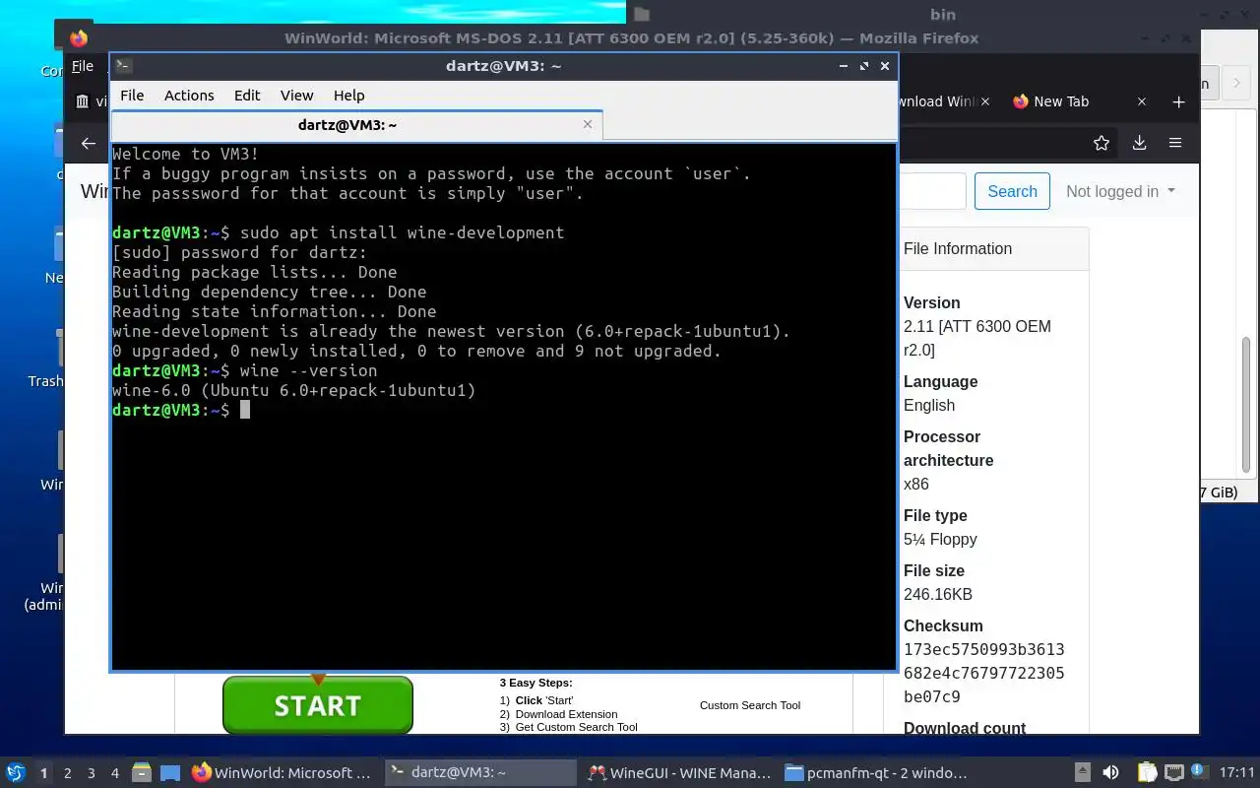Click forward arrow button in bin file manager
1260x788 pixels.
[x=1236, y=84]
